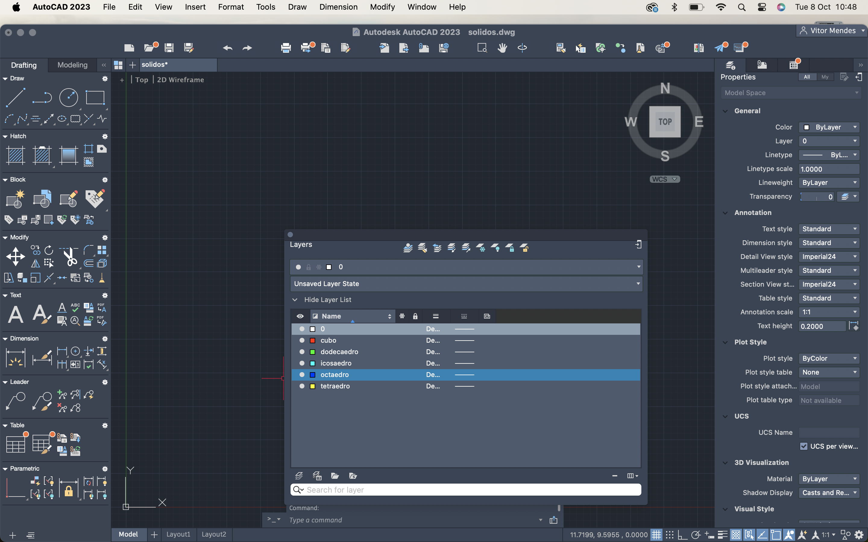Toggle snap mode in the status bar
Viewport: 868px width, 542px height.
click(669, 535)
